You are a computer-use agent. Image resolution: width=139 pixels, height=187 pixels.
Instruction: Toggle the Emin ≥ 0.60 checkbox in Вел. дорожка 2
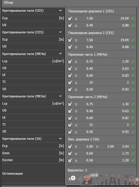pos(70,154)
